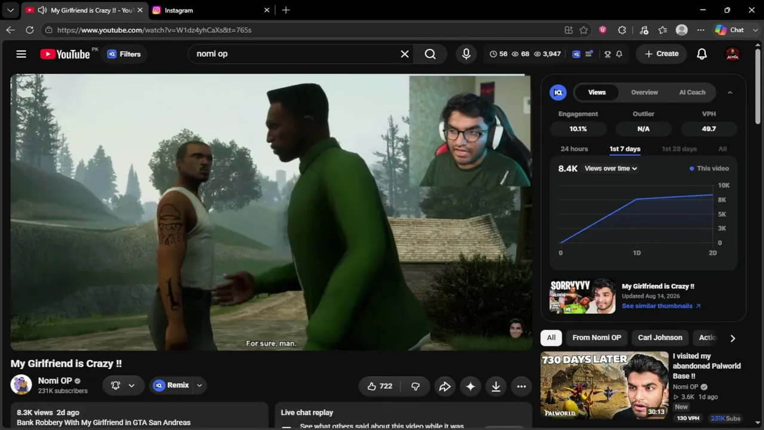The width and height of the screenshot is (764, 430).
Task: Start voice search with the microphone
Action: (466, 54)
